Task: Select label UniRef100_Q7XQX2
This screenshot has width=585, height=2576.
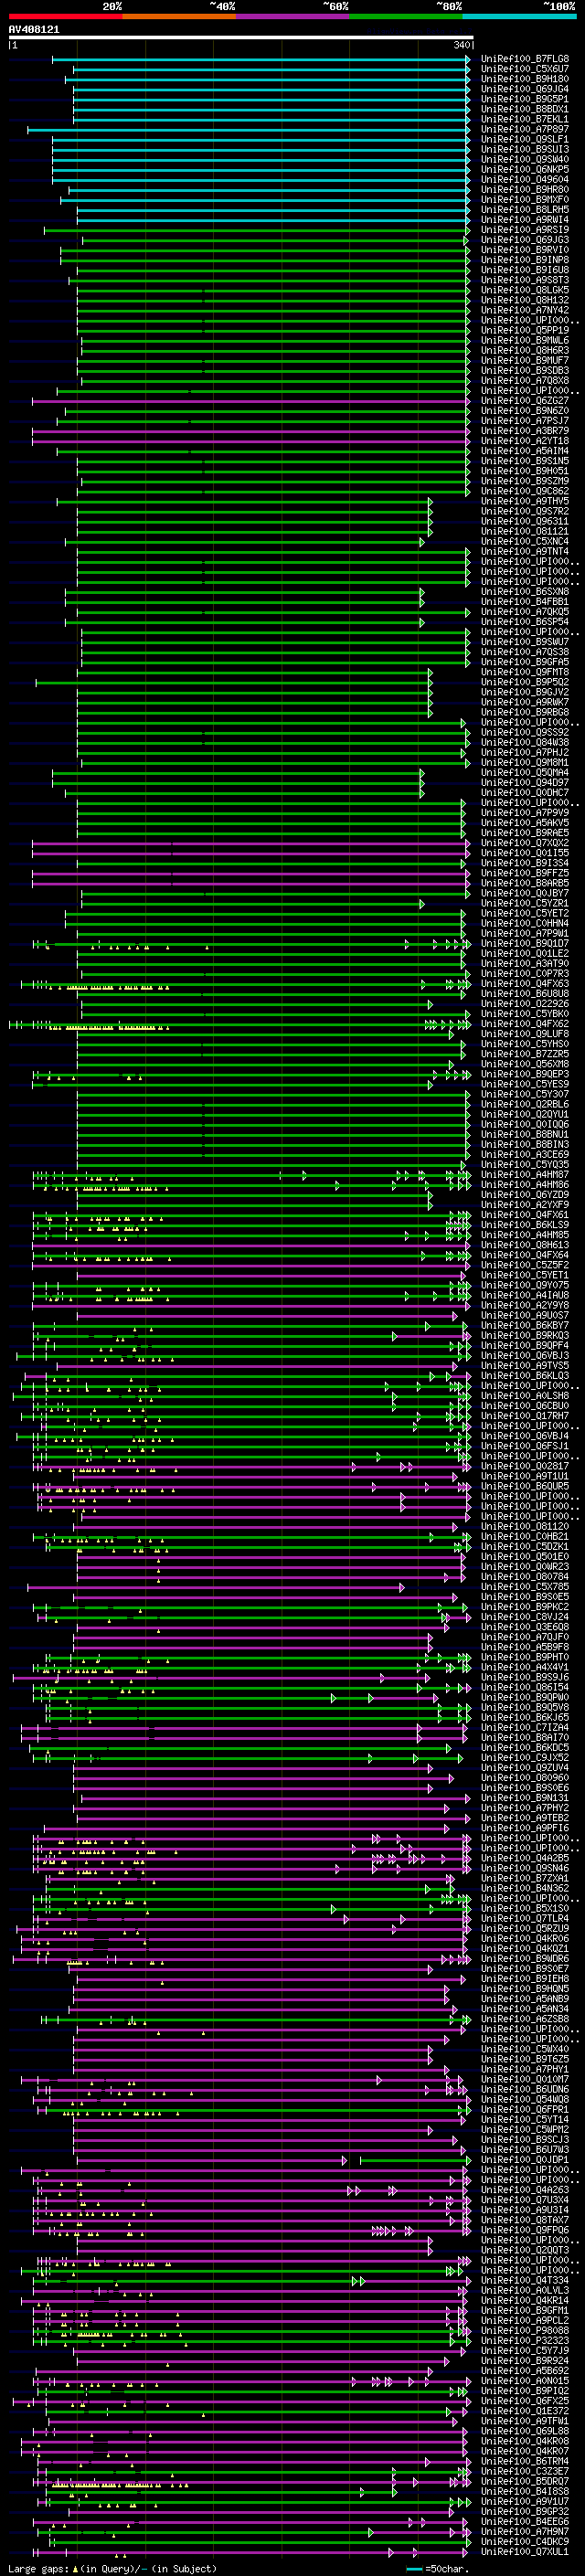Action: 525,843
